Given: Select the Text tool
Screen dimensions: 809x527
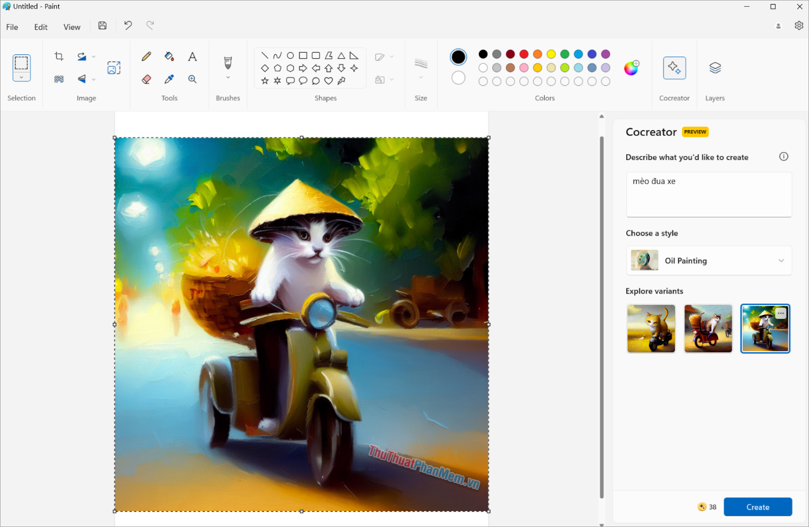Looking at the screenshot, I should (192, 56).
